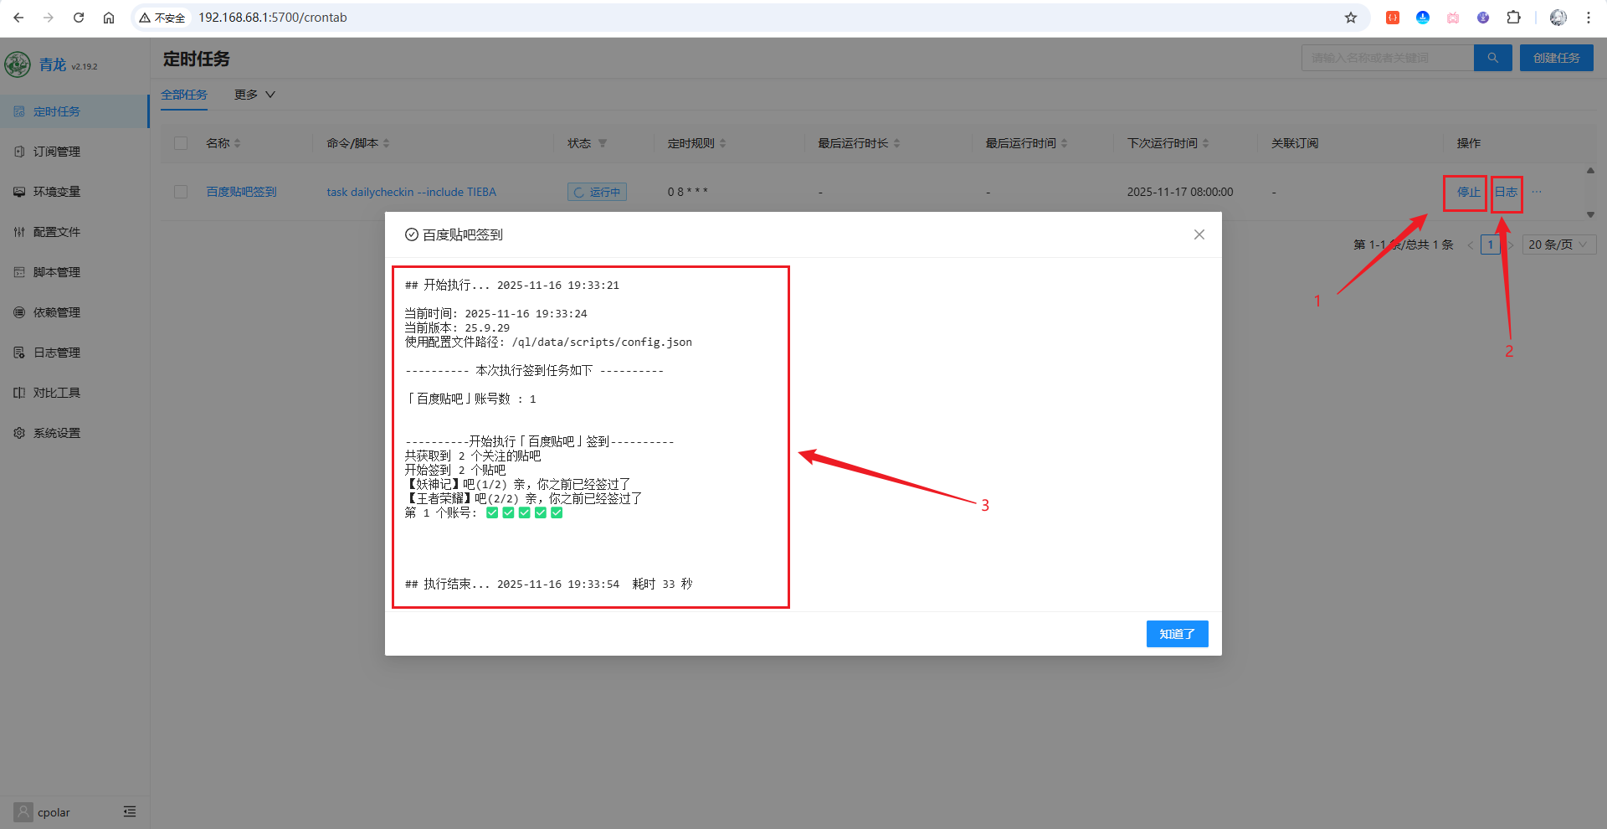Image resolution: width=1607 pixels, height=829 pixels.
Task: Open the 环境变量 sidebar item
Action: [57, 192]
